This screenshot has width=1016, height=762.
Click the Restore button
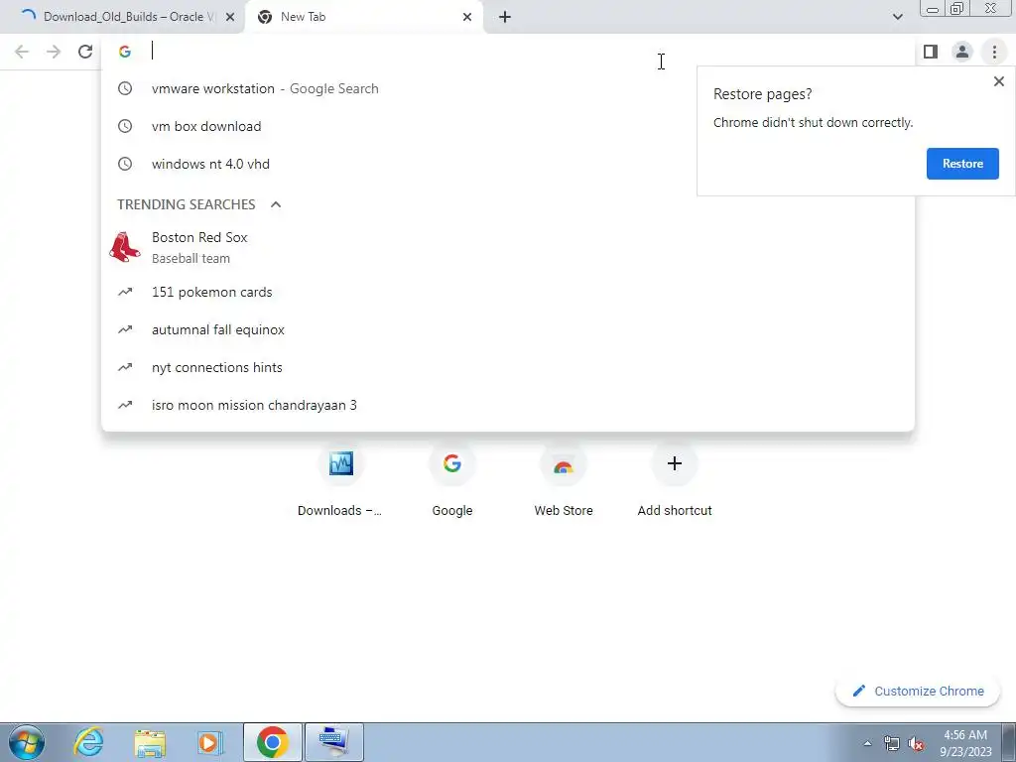(x=962, y=164)
